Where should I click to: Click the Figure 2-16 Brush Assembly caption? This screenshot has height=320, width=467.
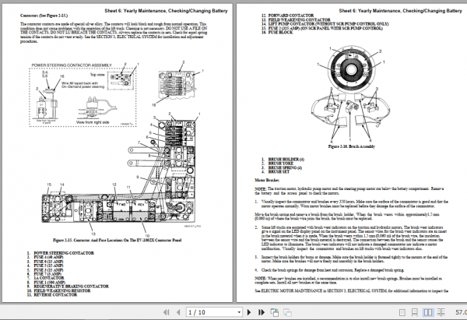352,146
